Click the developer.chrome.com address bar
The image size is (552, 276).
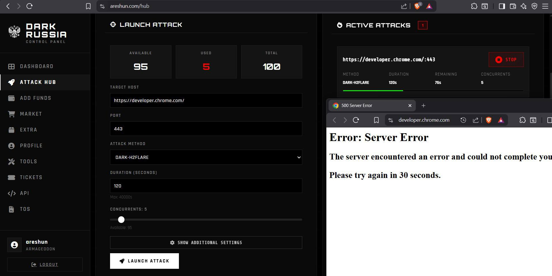point(424,120)
